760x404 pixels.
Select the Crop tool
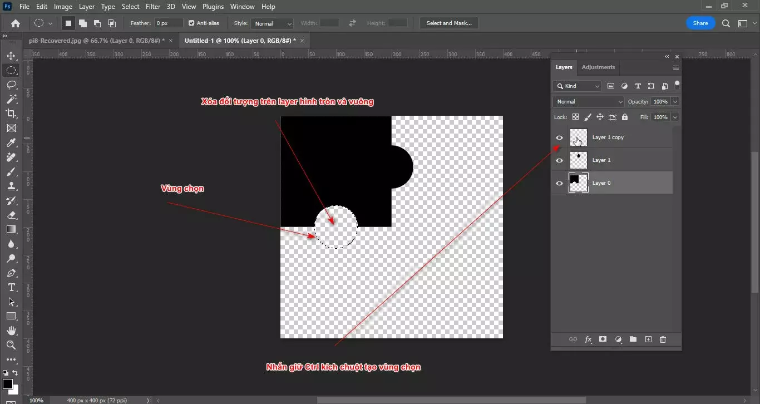tap(11, 114)
